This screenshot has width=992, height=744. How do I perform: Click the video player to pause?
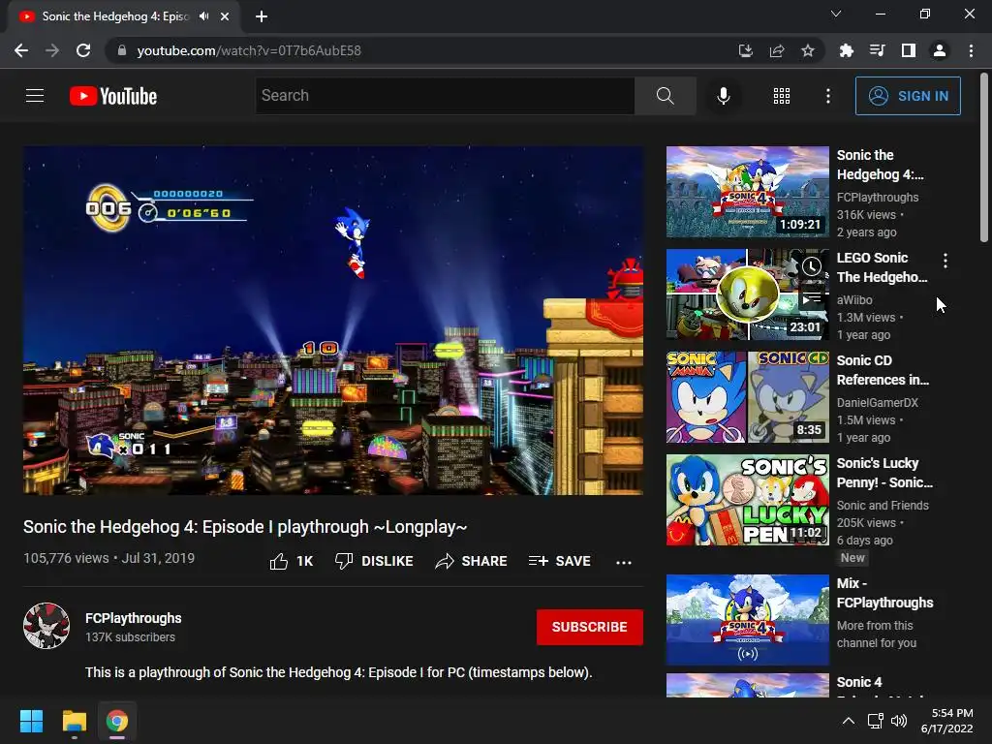coord(333,320)
